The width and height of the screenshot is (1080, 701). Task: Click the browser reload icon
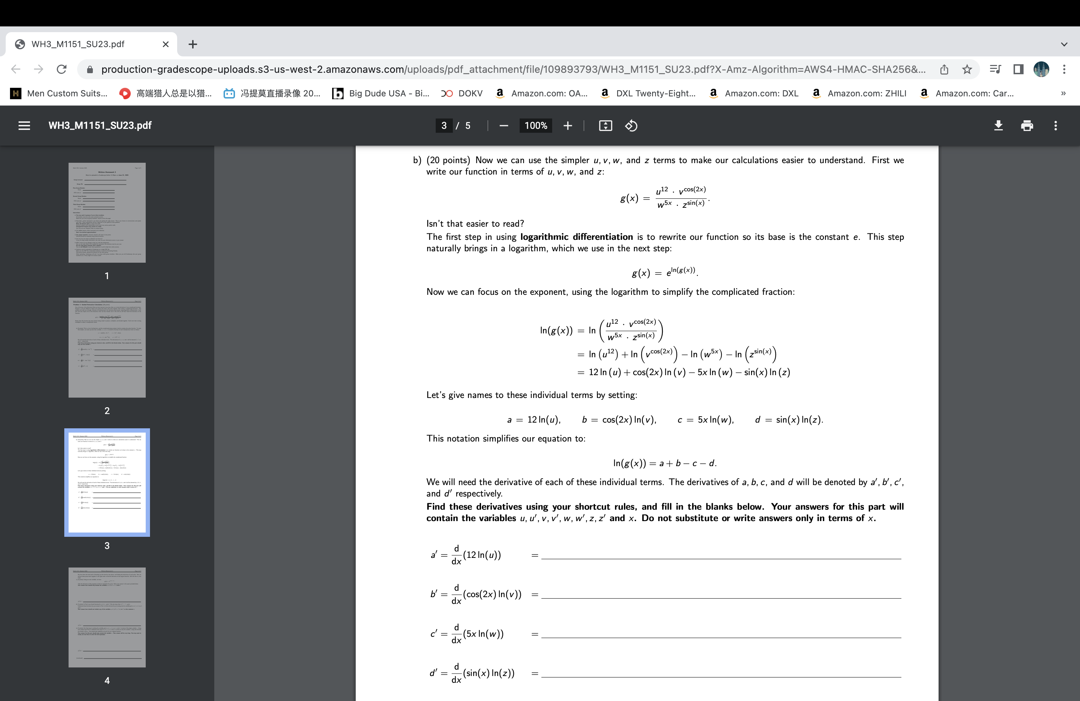62,69
